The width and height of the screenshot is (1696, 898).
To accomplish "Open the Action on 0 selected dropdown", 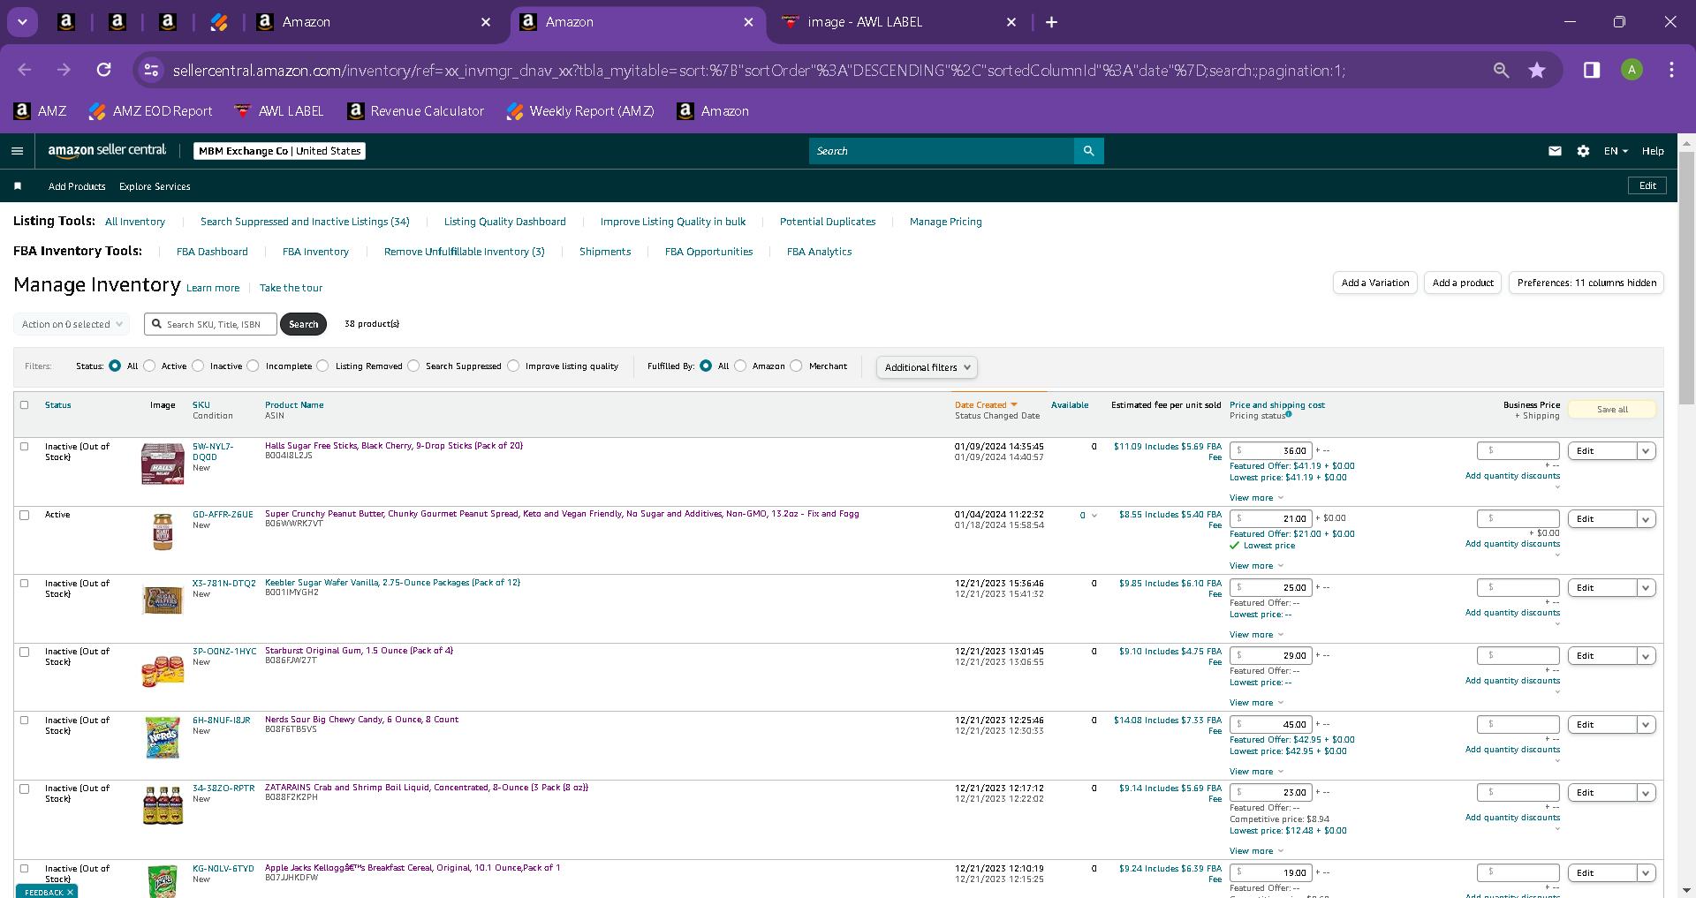I will click(x=72, y=324).
